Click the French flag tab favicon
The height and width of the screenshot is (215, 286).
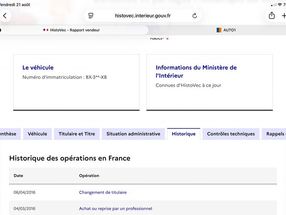click(x=46, y=30)
